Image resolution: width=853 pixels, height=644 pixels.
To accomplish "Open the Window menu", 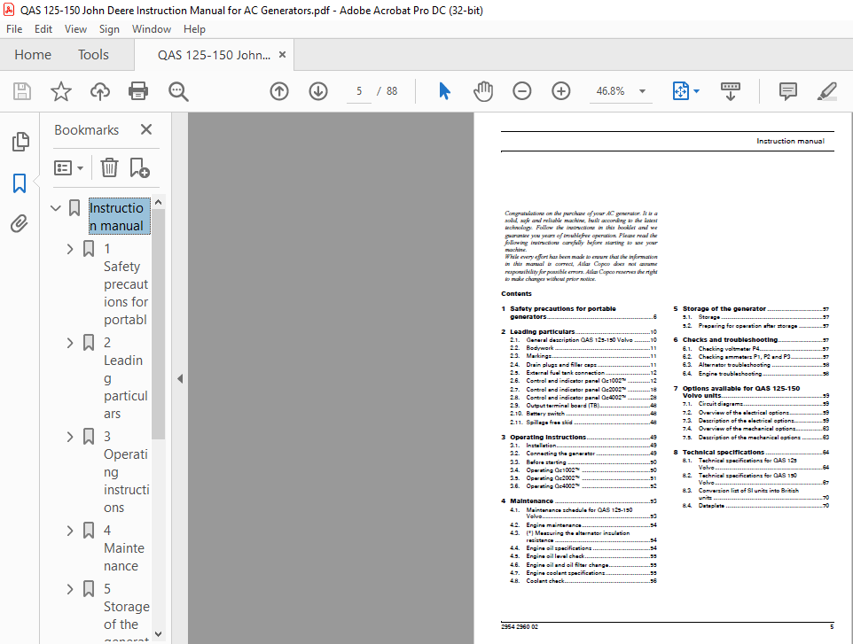I will pyautogui.click(x=152, y=29).
